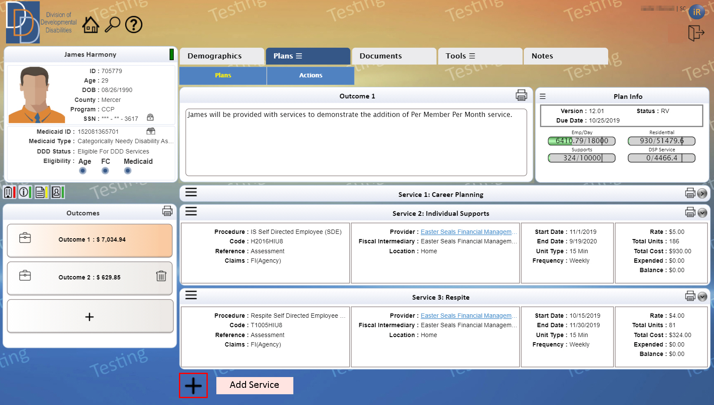This screenshot has height=405, width=714.
Task: Click the Home icon in header
Action: coord(90,25)
